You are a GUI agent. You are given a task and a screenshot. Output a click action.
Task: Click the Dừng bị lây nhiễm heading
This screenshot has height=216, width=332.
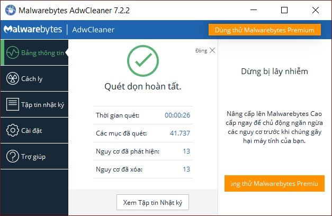274,71
